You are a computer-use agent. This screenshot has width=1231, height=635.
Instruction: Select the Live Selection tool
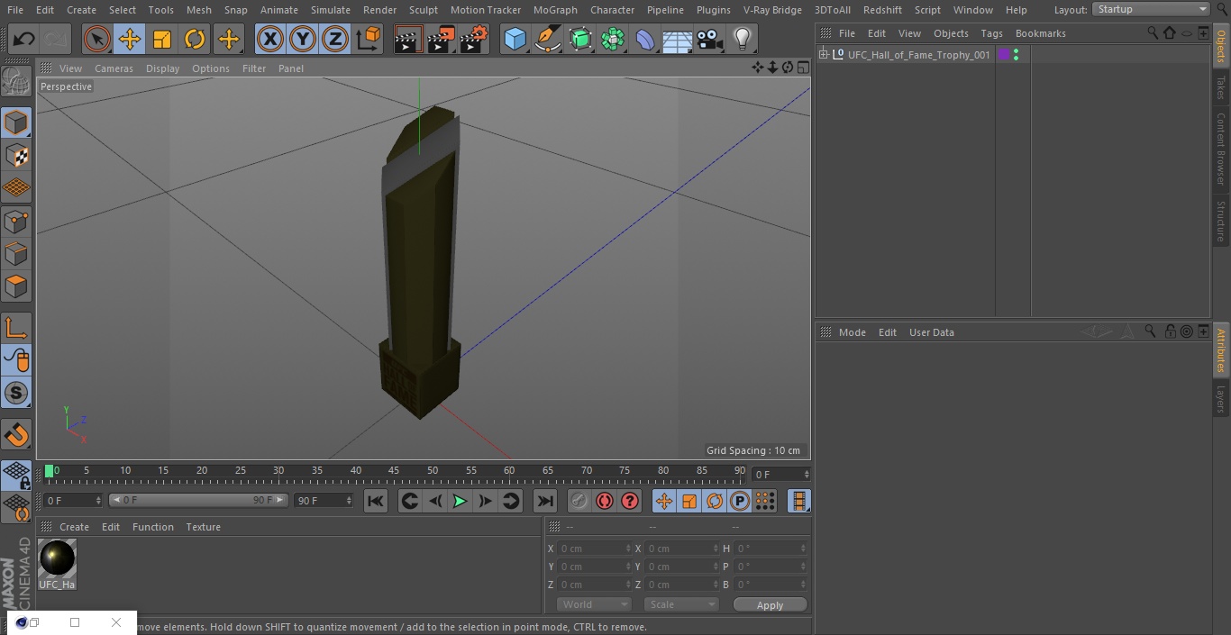click(97, 40)
